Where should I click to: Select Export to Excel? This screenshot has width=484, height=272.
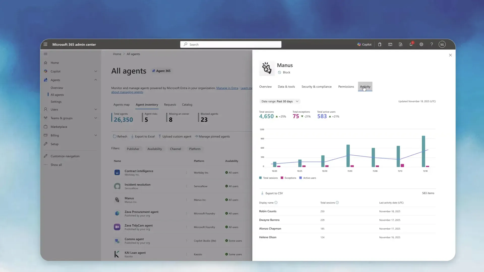point(143,136)
